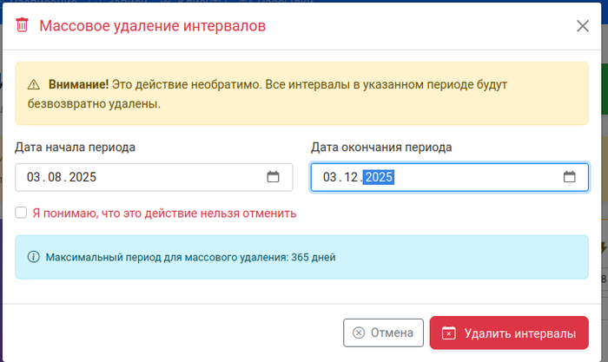Click label 'Я понимаю, что это действие нельзя отменить'
This screenshot has height=362, width=608.
pos(164,213)
